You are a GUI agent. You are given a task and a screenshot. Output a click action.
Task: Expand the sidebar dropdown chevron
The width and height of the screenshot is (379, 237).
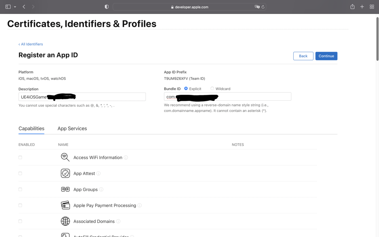pos(15,7)
